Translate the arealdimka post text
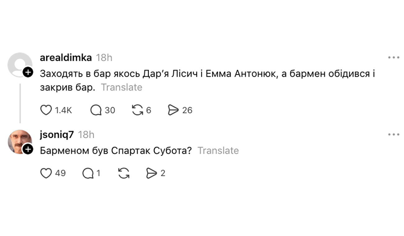Viewport: 404px width, 236px height. (x=122, y=88)
